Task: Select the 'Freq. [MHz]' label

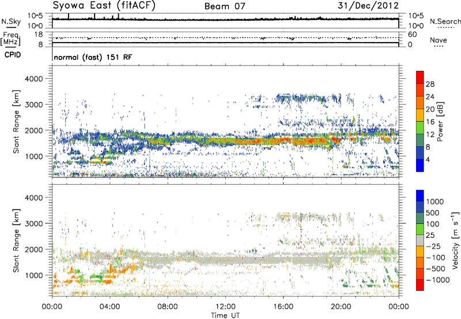Action: (10, 39)
